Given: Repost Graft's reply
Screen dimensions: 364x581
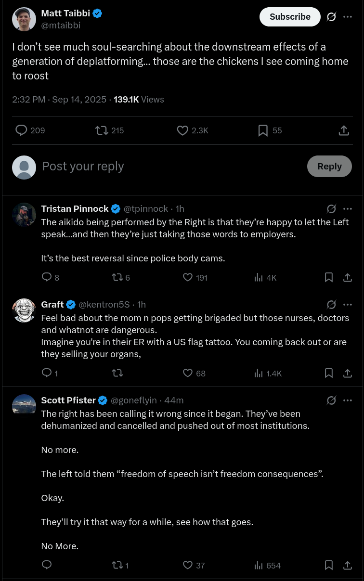Looking at the screenshot, I should [x=117, y=373].
